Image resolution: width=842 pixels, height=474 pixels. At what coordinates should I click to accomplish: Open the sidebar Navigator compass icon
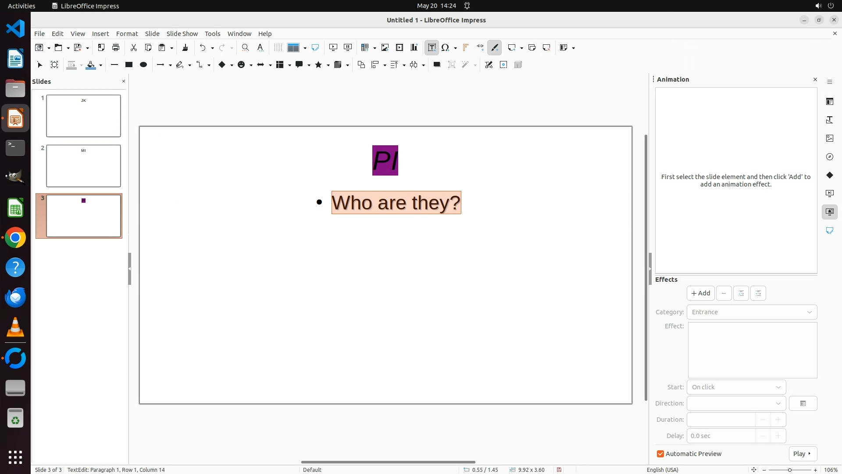(830, 157)
